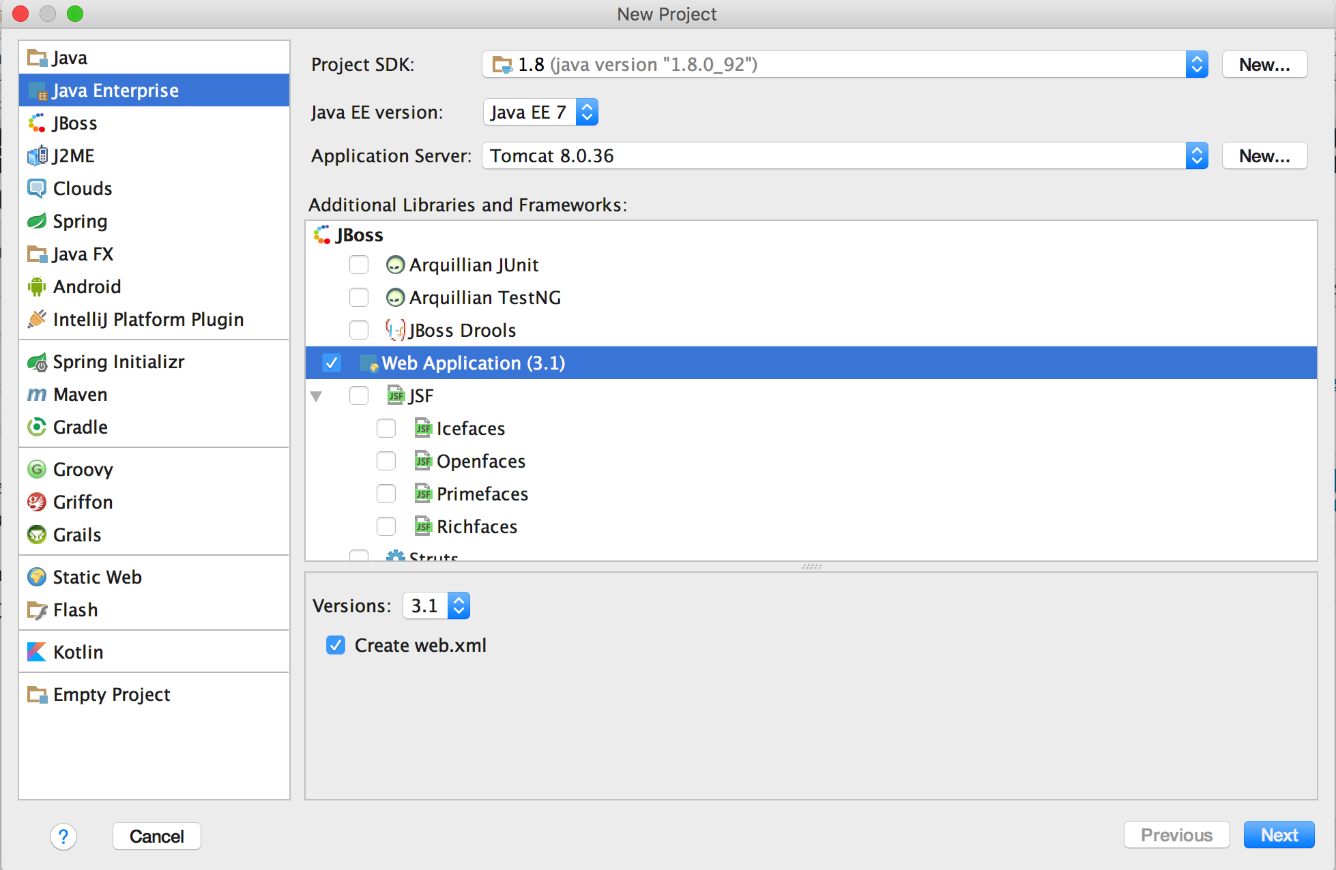
Task: Select the Maven project type
Action: pyautogui.click(x=154, y=395)
